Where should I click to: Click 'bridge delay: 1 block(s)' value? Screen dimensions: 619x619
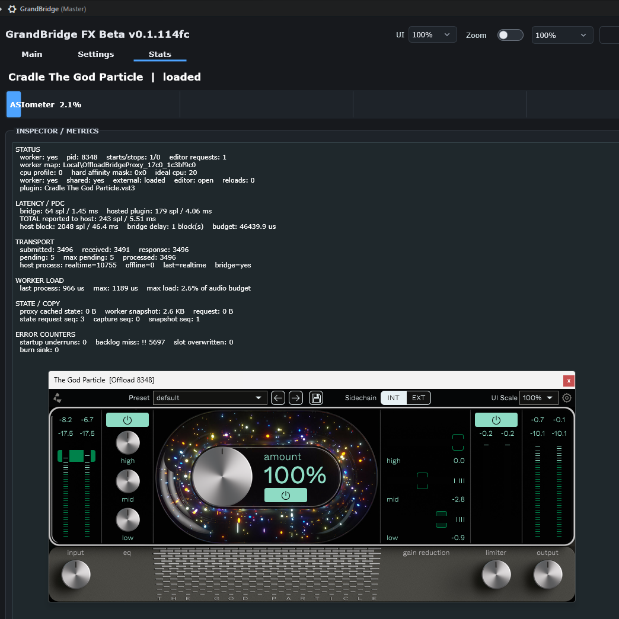pyautogui.click(x=165, y=226)
